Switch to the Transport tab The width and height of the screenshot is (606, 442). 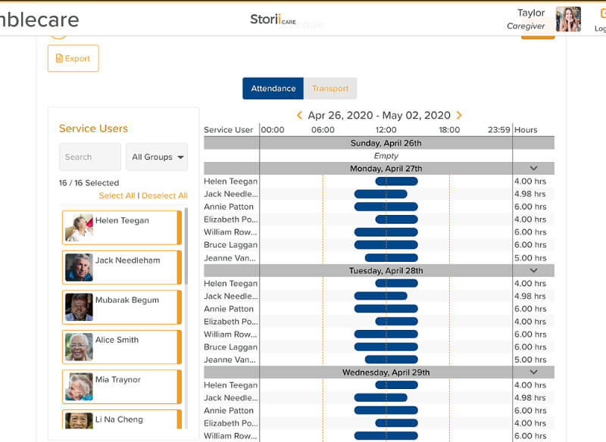(330, 88)
